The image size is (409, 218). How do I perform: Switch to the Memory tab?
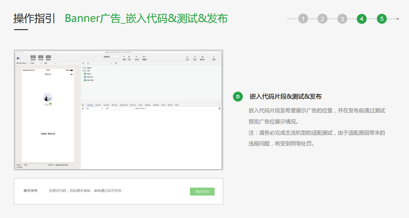[114, 105]
